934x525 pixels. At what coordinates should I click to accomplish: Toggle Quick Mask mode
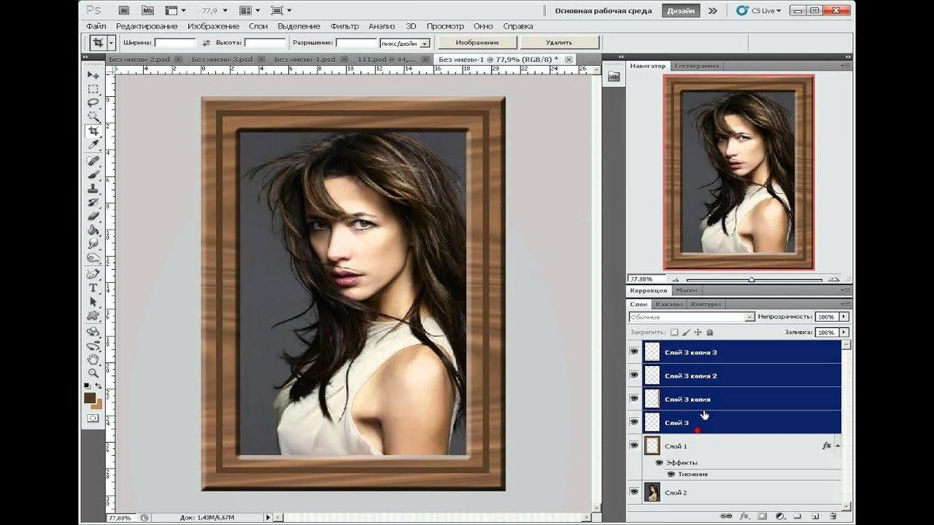[93, 419]
